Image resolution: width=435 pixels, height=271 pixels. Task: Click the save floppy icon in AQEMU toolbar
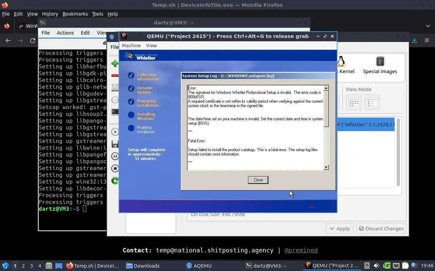[x=115, y=144]
